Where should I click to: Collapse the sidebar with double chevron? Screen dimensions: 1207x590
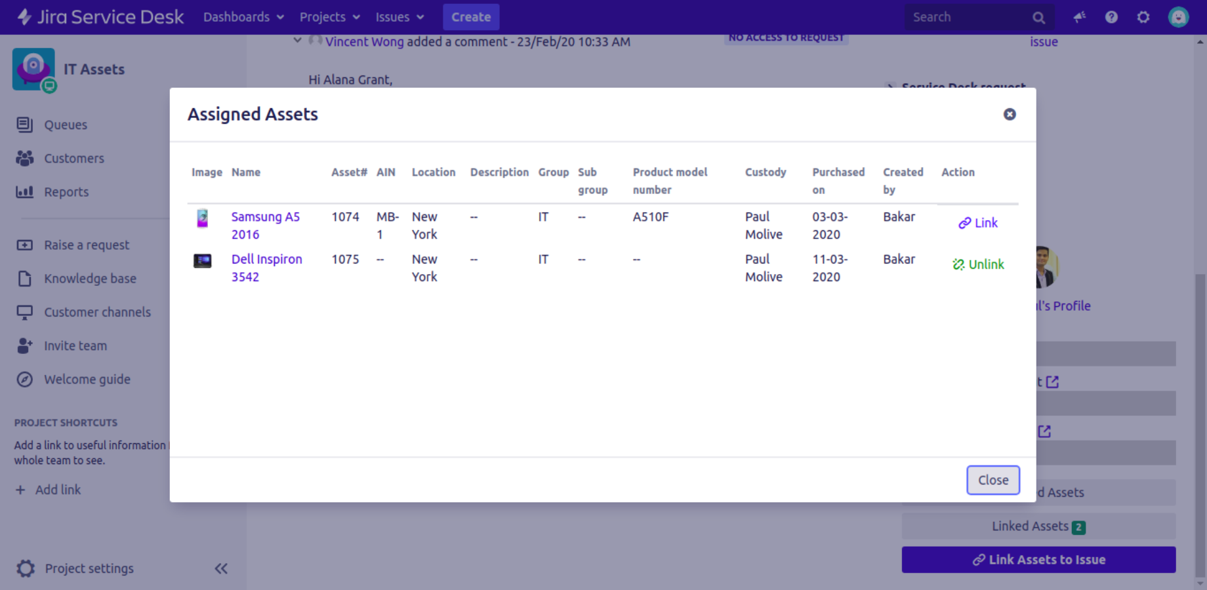point(221,568)
